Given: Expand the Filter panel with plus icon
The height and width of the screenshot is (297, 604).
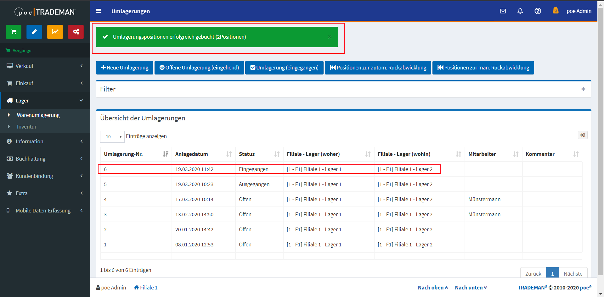Looking at the screenshot, I should [x=583, y=89].
